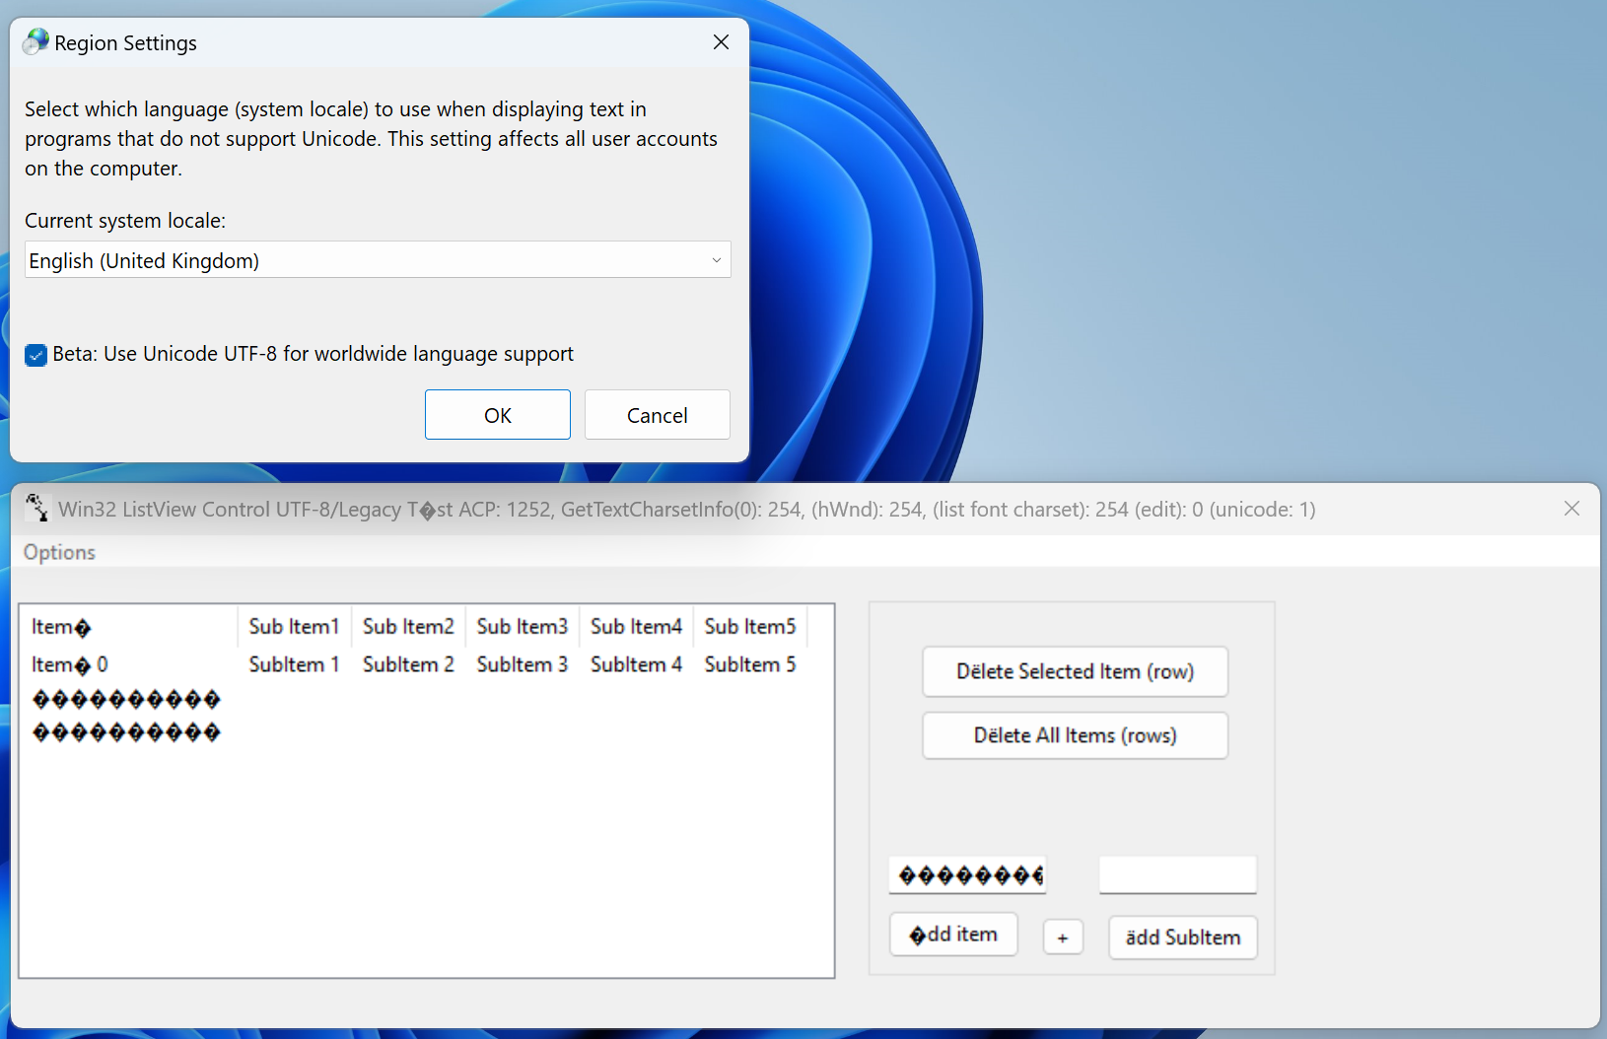Click the Region Settings globe icon
1607x1039 pixels.
click(x=36, y=41)
